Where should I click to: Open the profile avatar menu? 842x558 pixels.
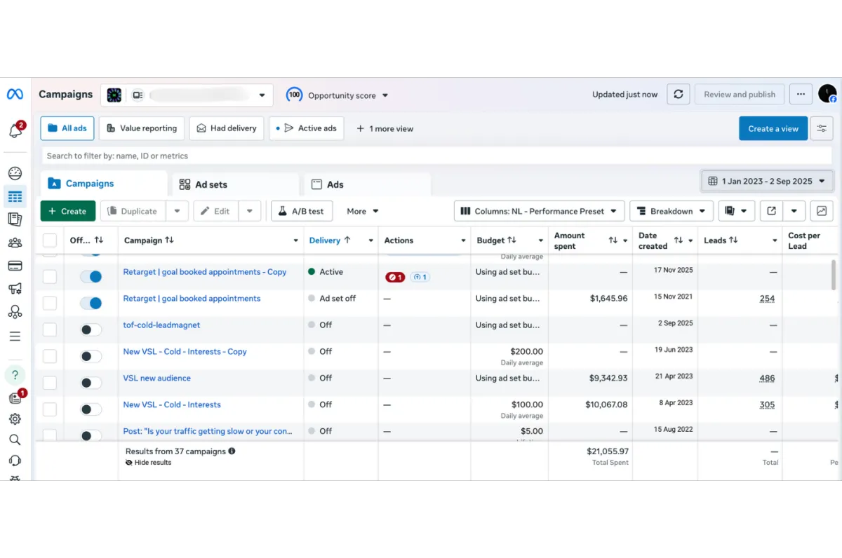click(827, 94)
